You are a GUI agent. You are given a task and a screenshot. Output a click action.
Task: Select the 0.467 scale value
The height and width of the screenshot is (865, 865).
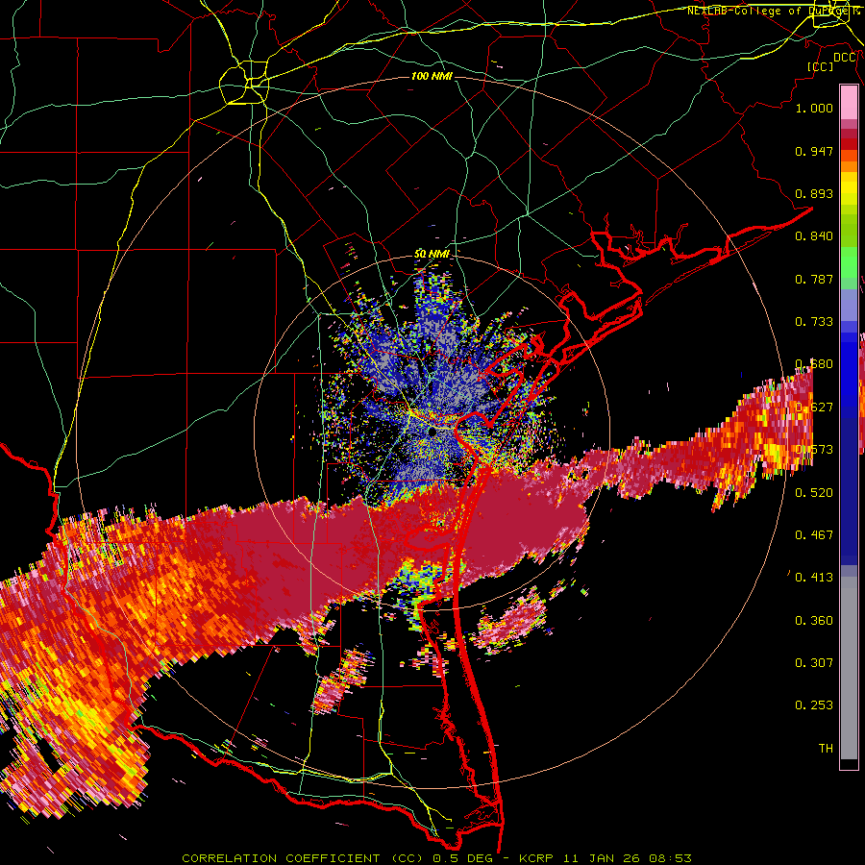tap(814, 535)
